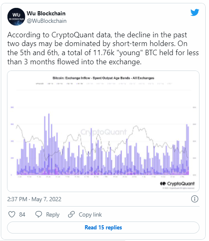Click the Reply label
The height and width of the screenshot is (241, 209).
coord(53,214)
